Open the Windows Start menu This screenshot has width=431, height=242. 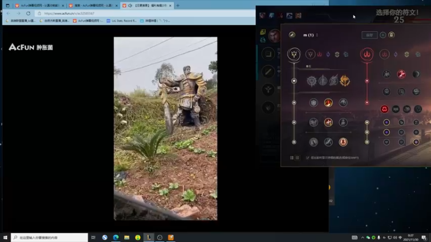click(5, 237)
